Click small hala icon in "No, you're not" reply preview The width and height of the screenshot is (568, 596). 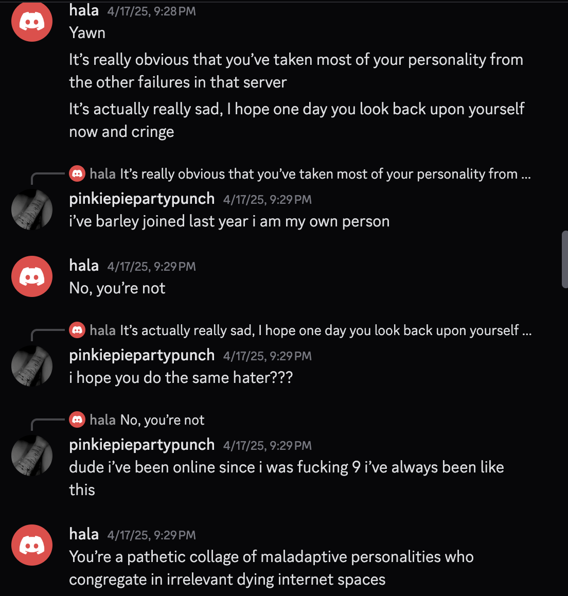77,420
